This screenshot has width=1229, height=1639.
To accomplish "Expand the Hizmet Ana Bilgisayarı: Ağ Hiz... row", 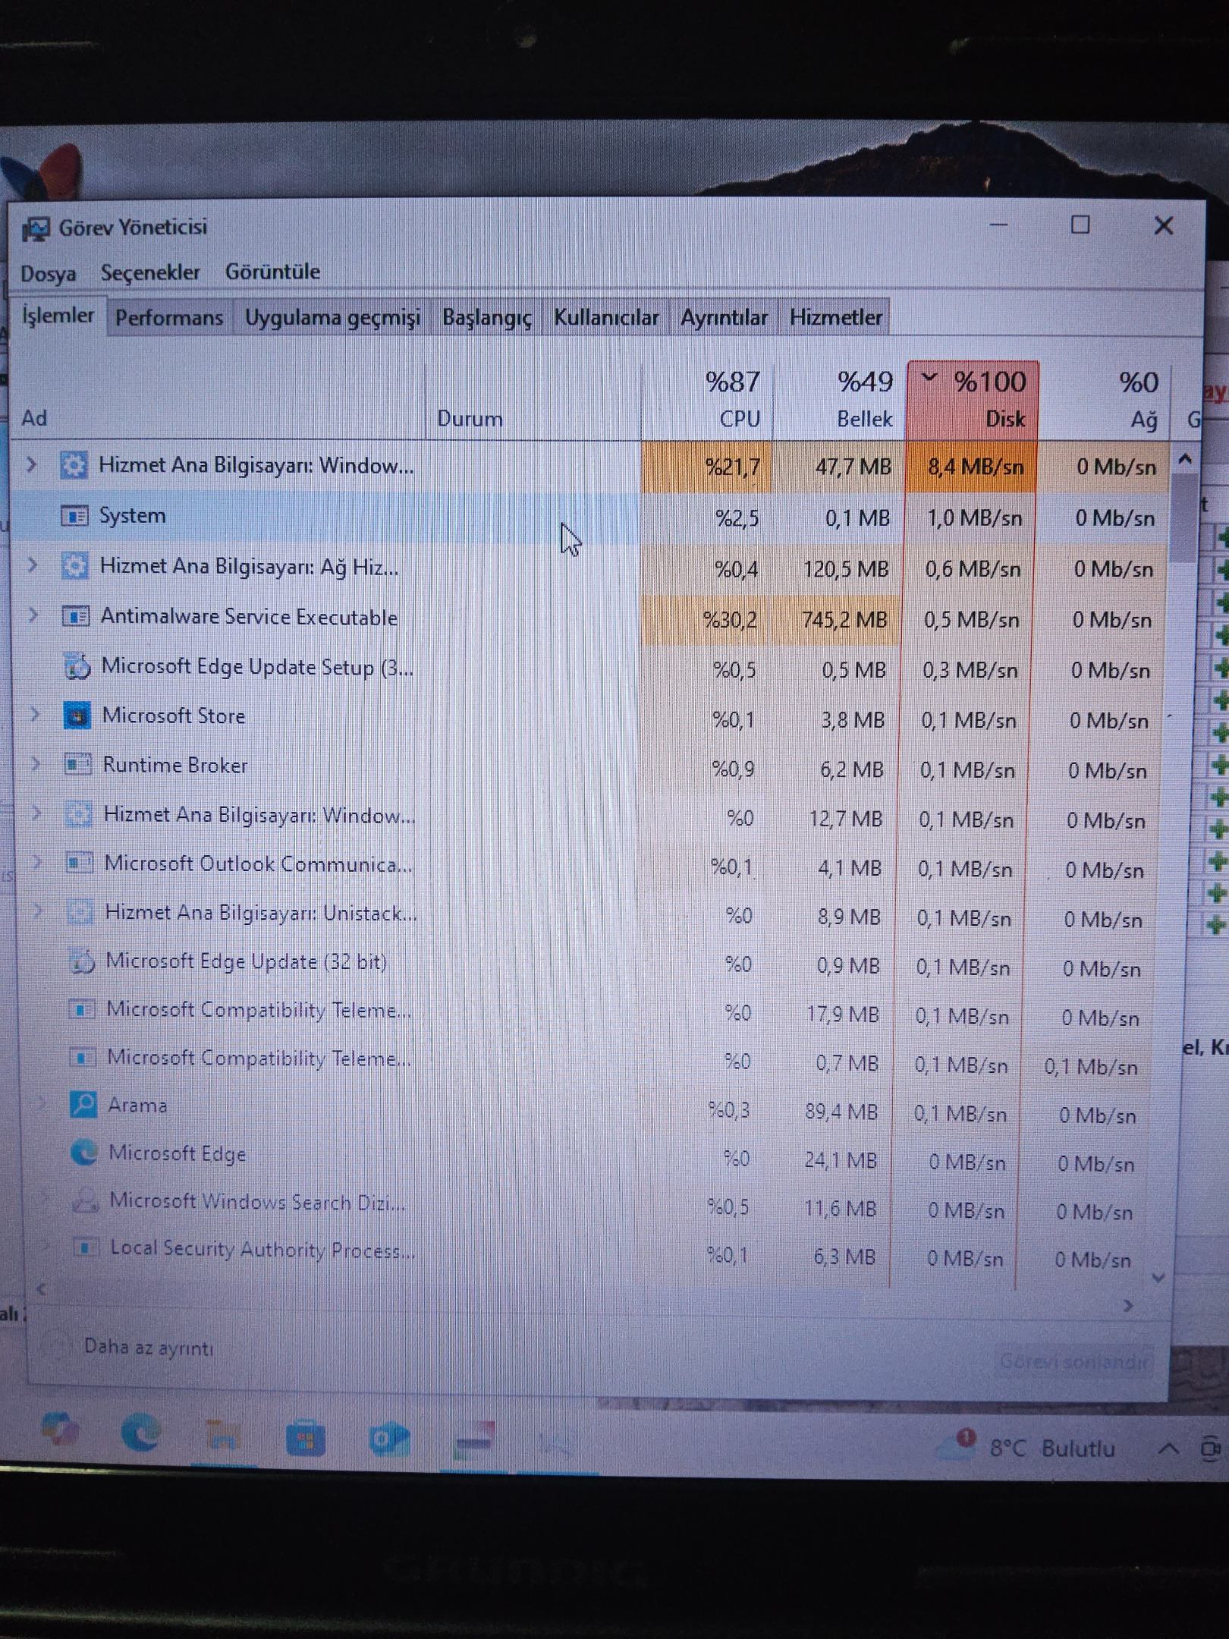I will tap(33, 565).
